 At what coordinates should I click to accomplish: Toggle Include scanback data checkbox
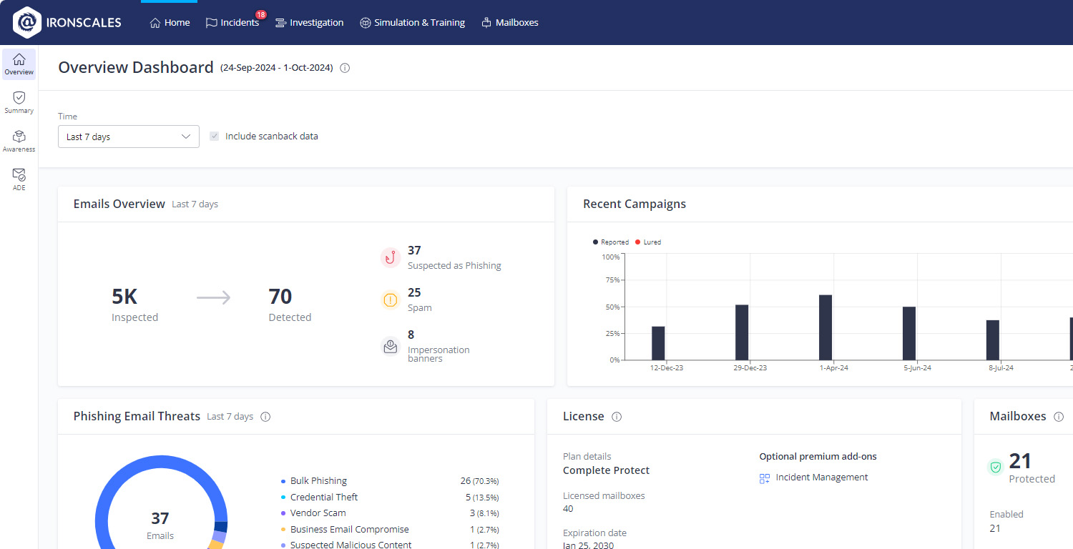click(214, 137)
